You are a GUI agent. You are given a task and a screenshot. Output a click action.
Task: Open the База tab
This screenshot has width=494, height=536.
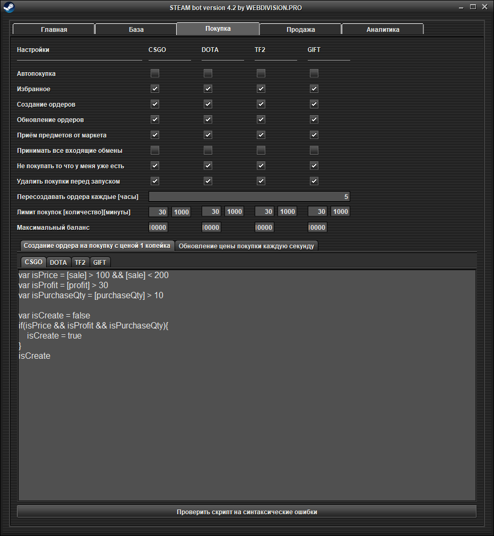point(136,29)
